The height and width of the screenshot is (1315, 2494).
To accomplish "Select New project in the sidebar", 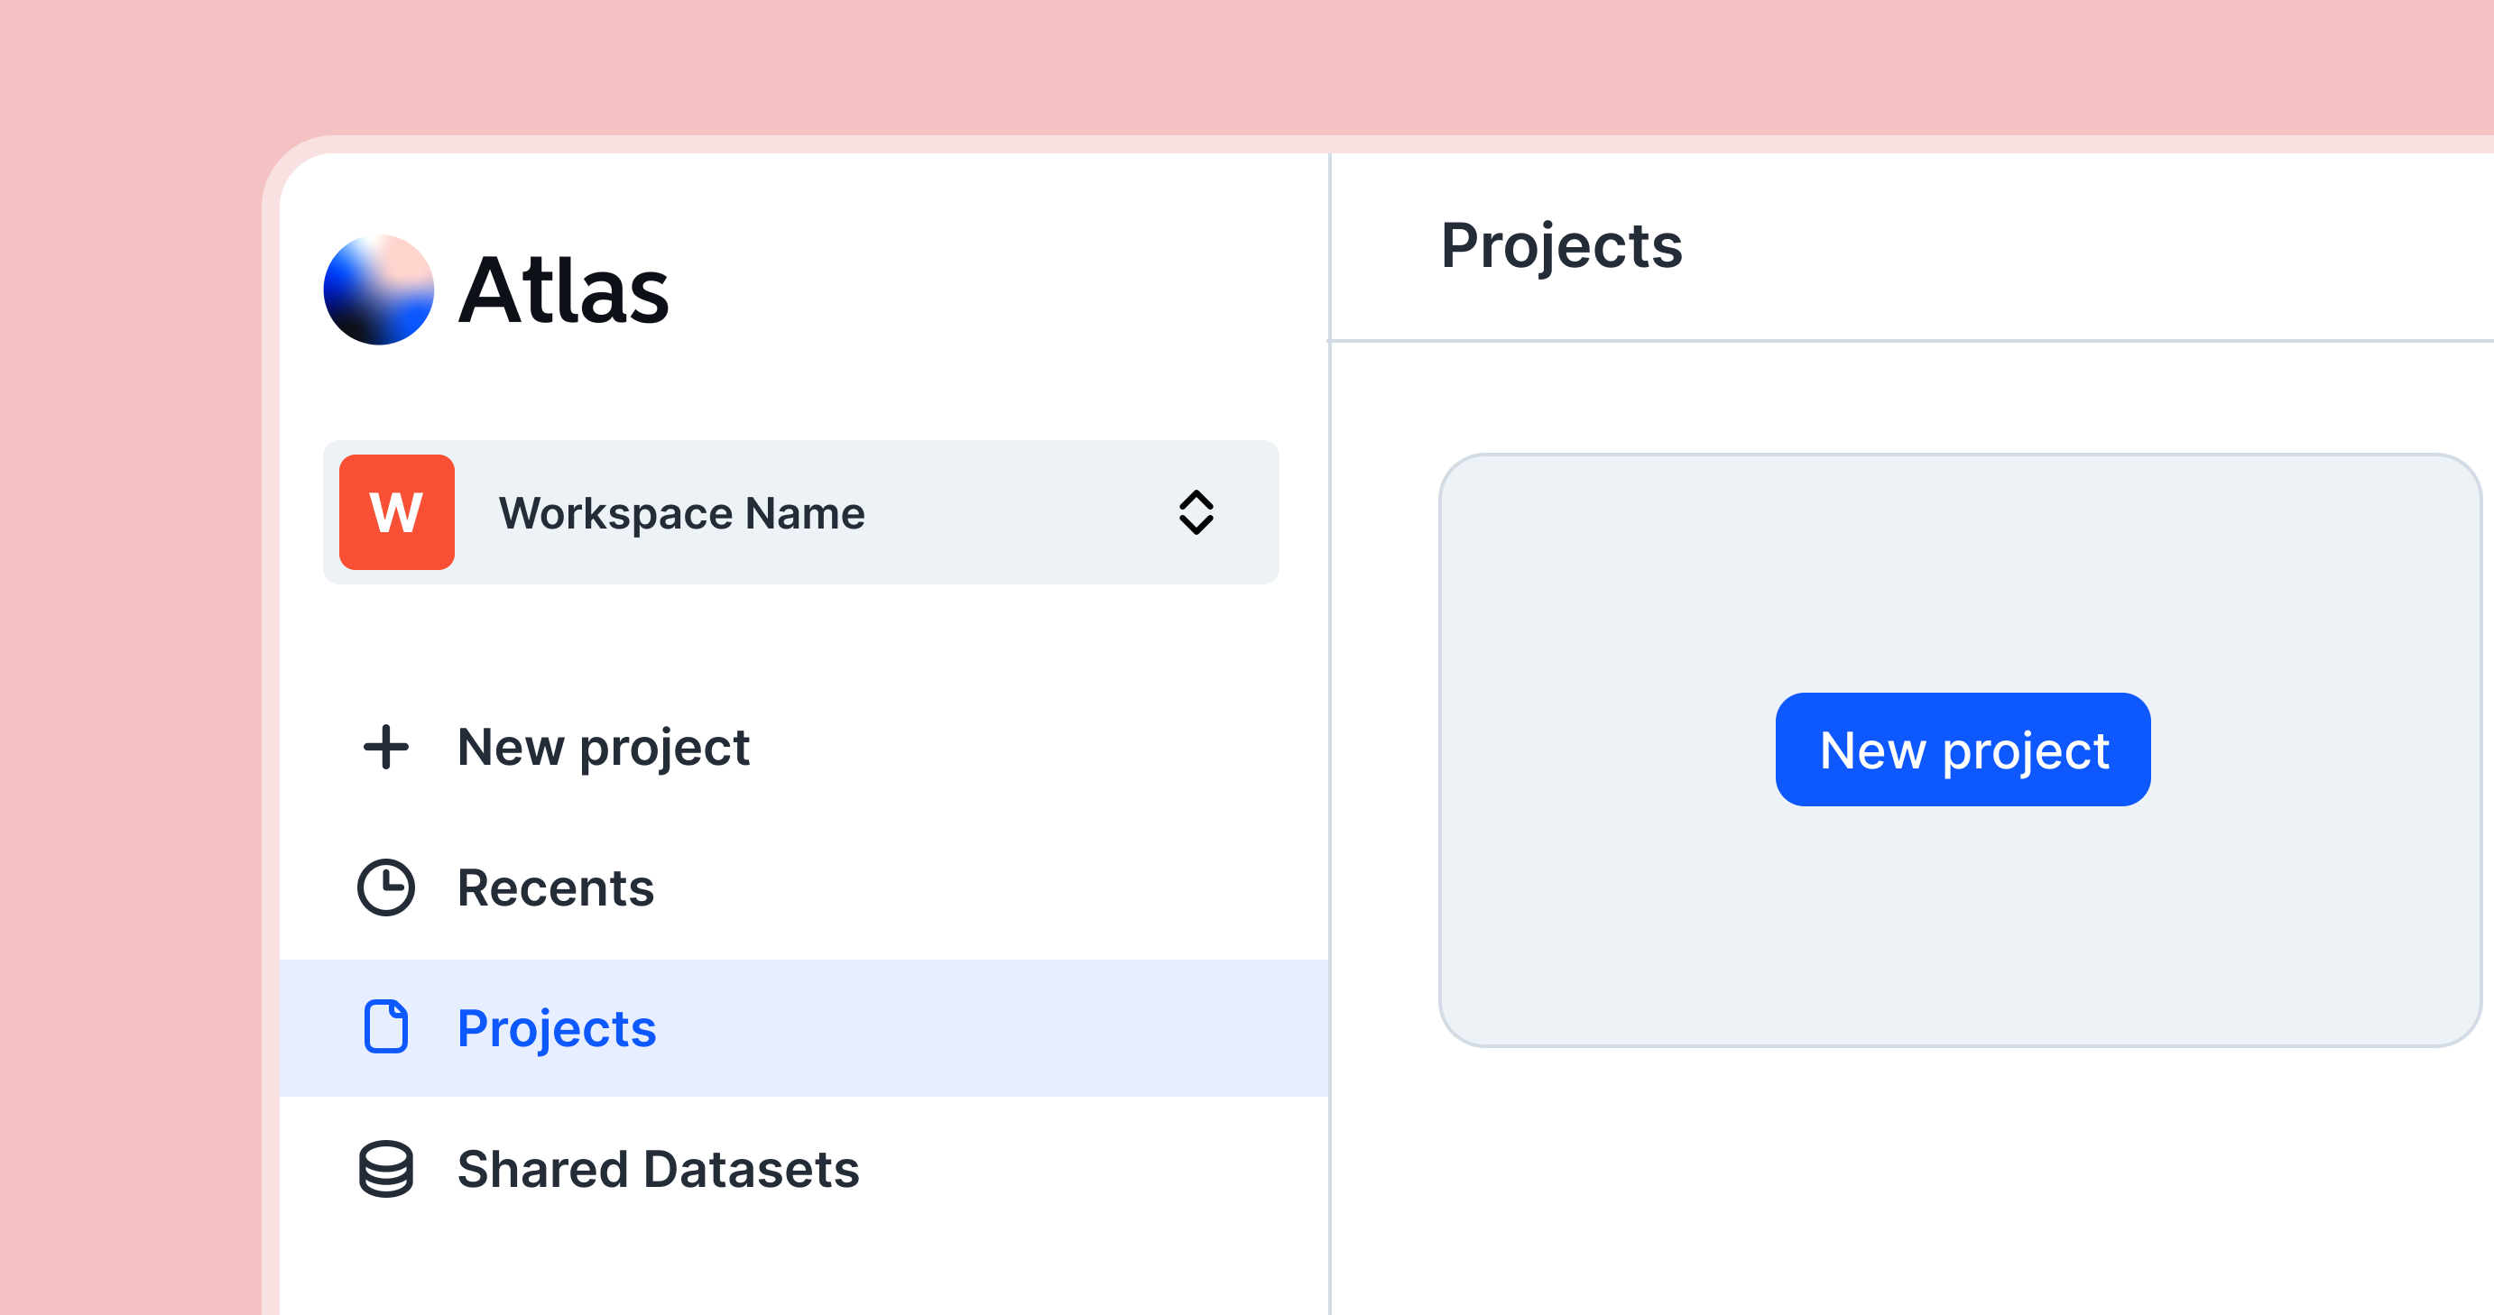I will tap(603, 747).
